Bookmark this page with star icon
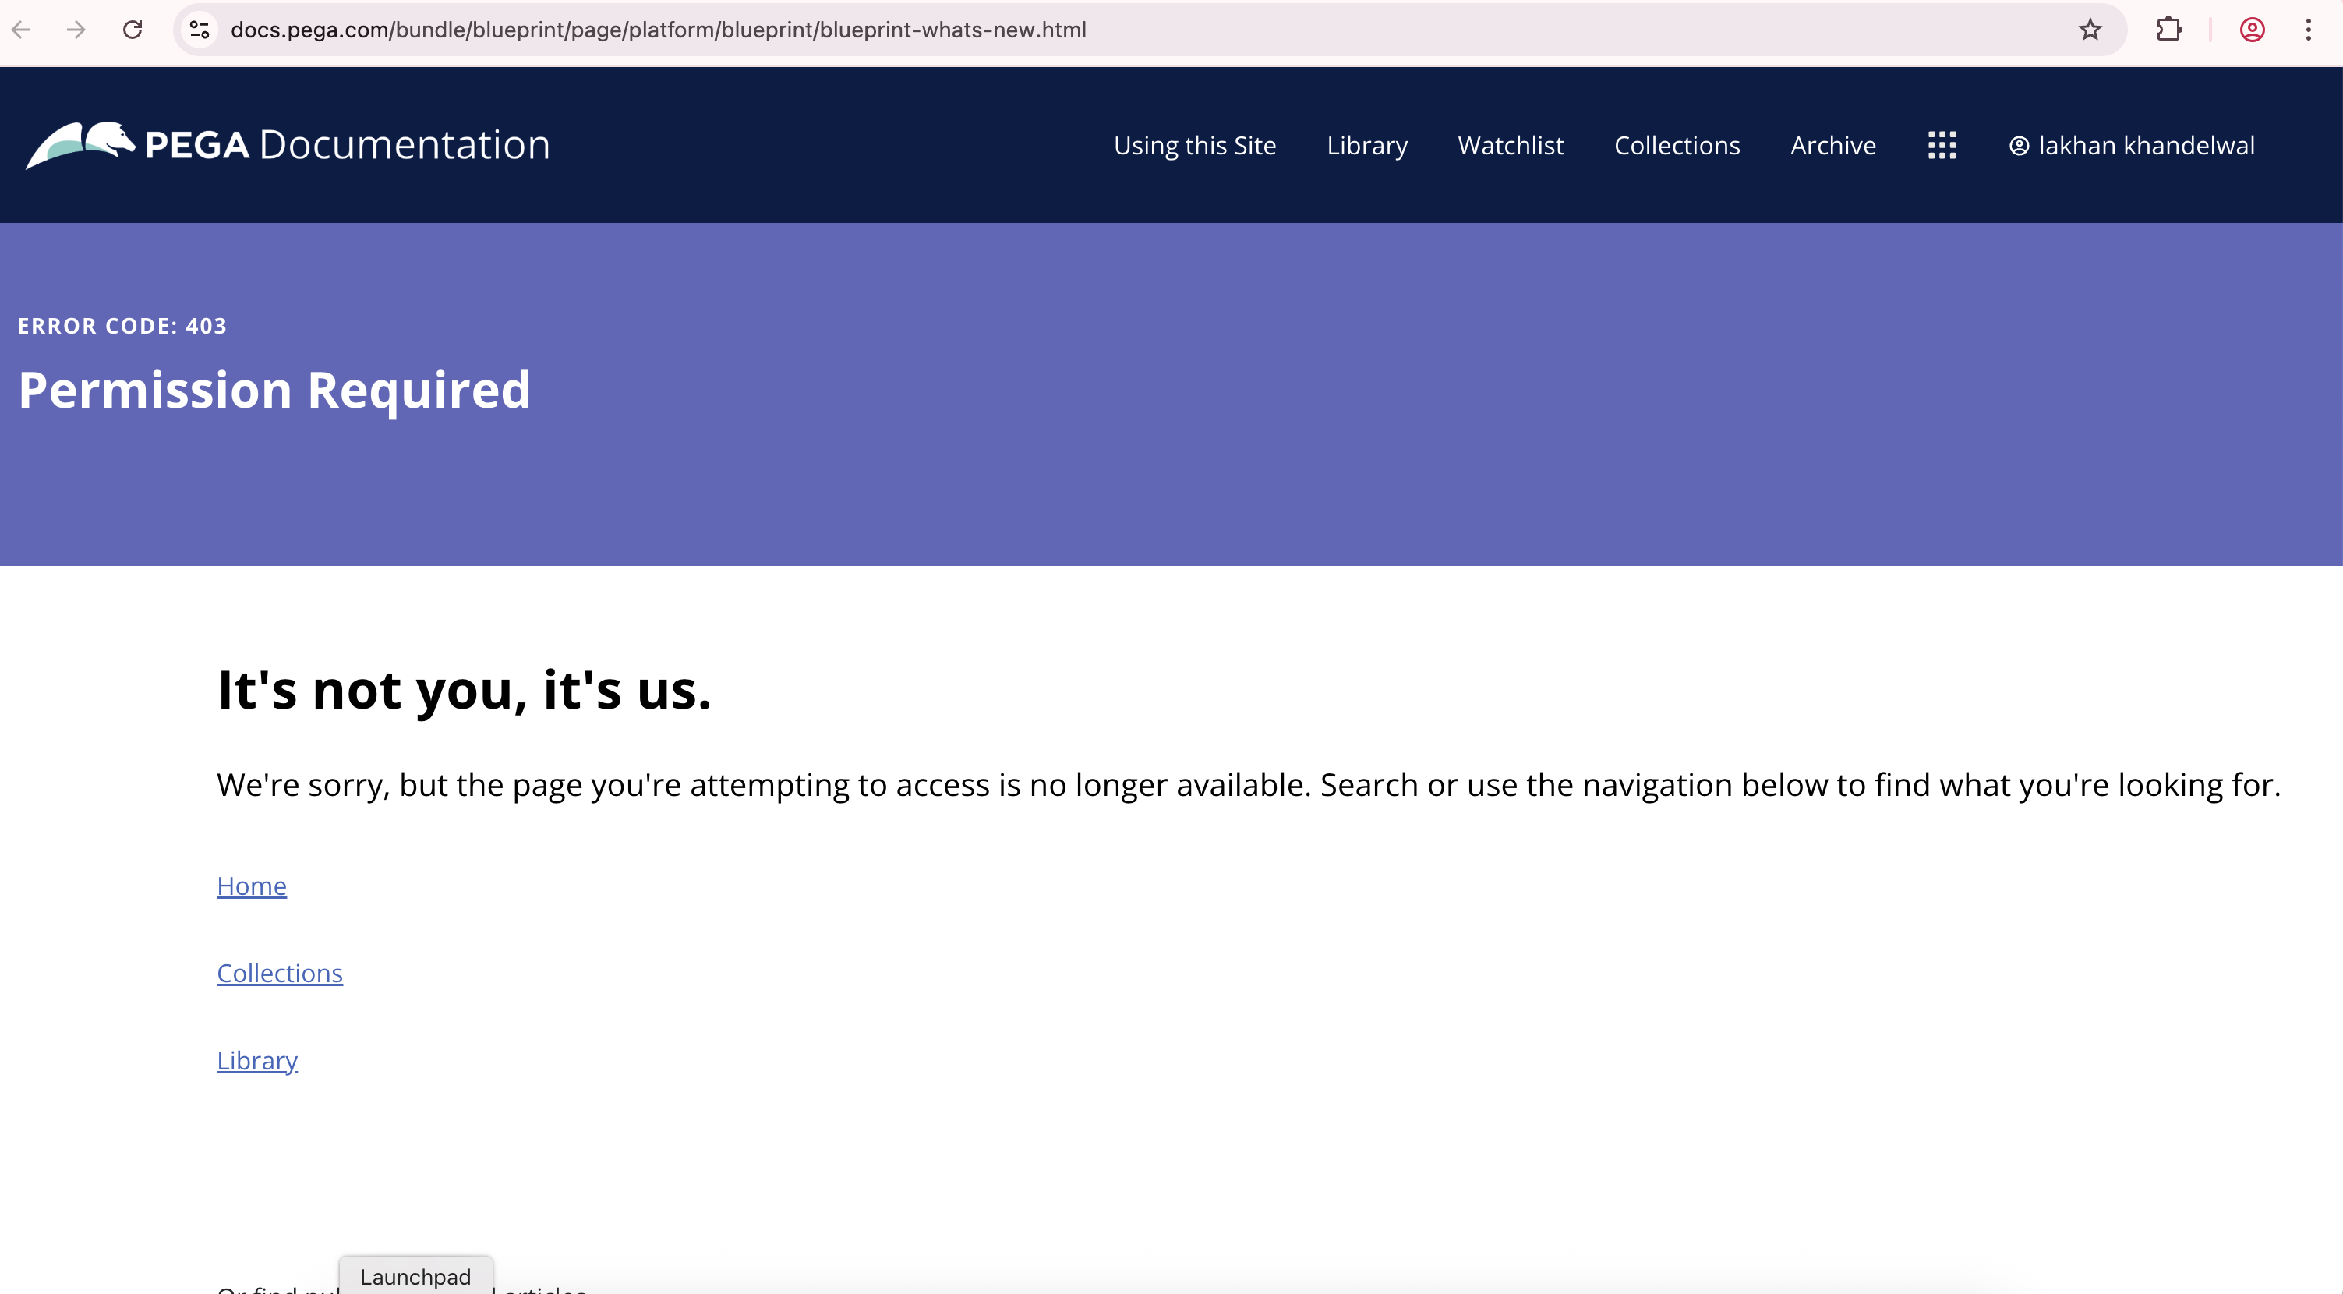The image size is (2343, 1294). [x=2090, y=30]
